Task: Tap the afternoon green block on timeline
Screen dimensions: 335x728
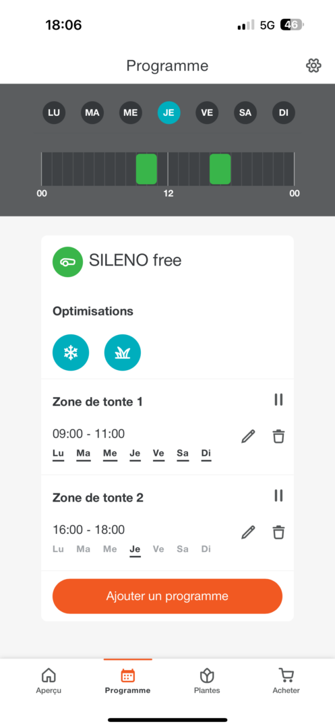Action: [220, 169]
